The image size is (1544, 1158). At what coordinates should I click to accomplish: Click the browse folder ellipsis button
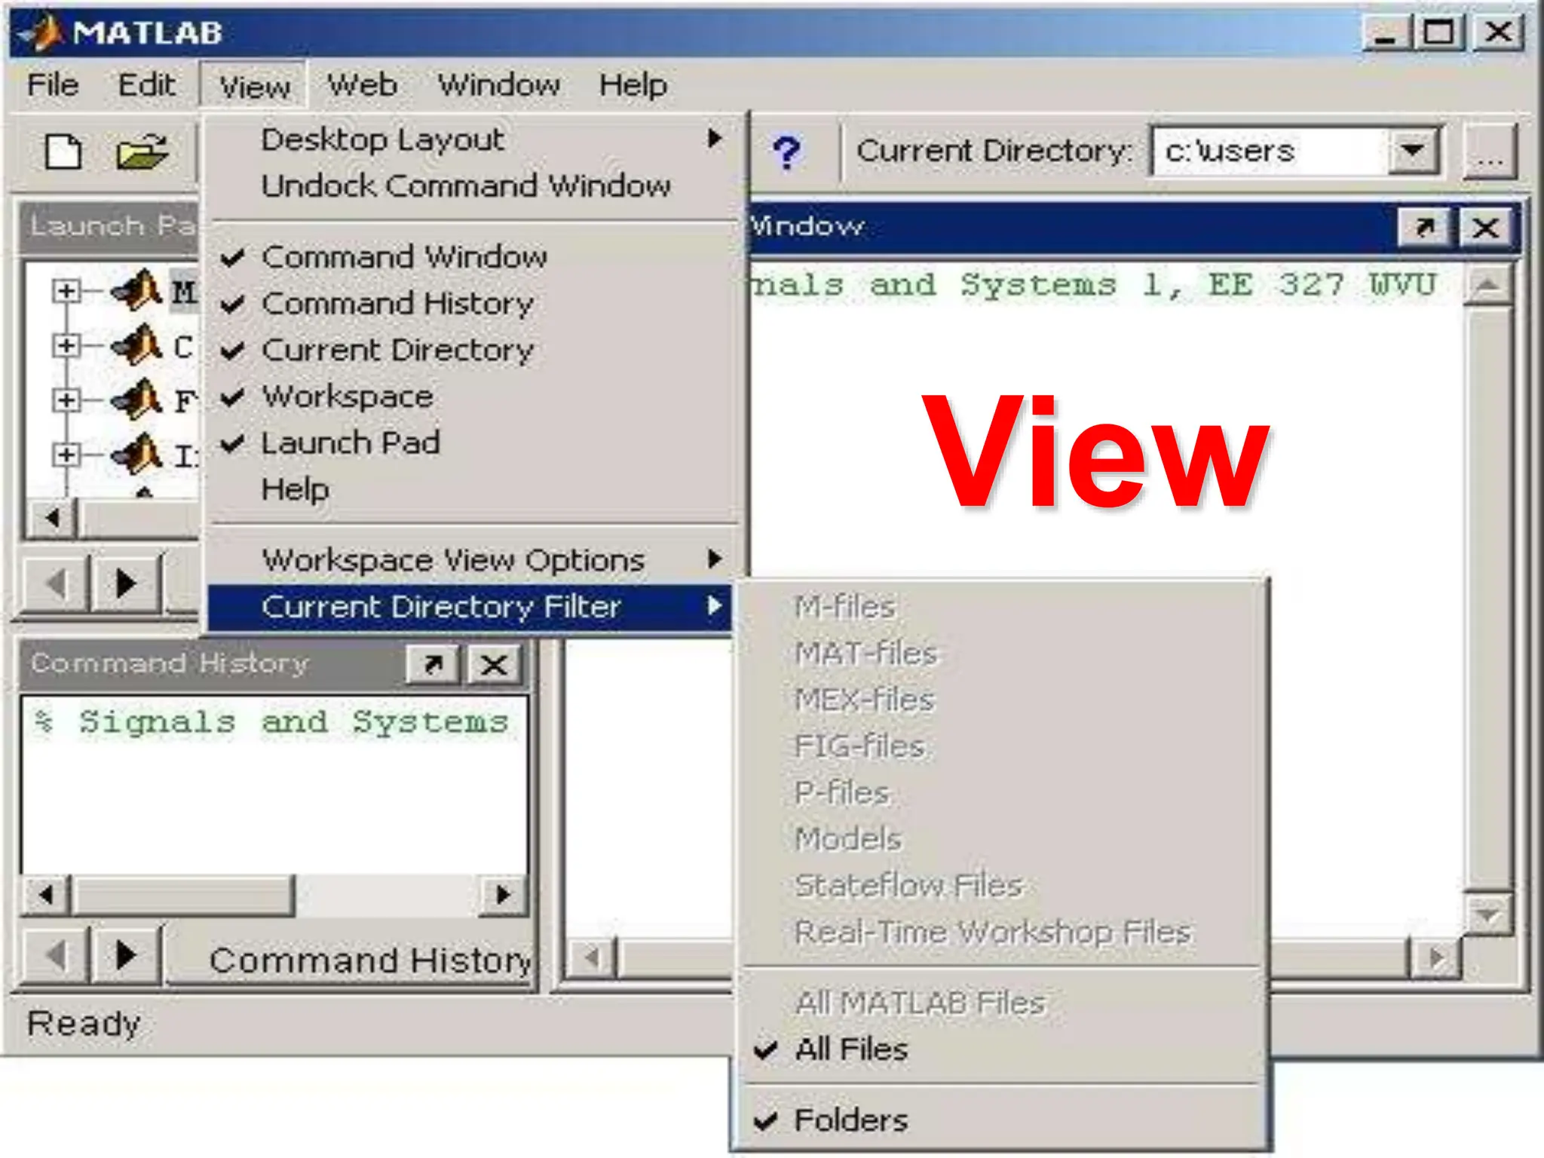tap(1489, 153)
